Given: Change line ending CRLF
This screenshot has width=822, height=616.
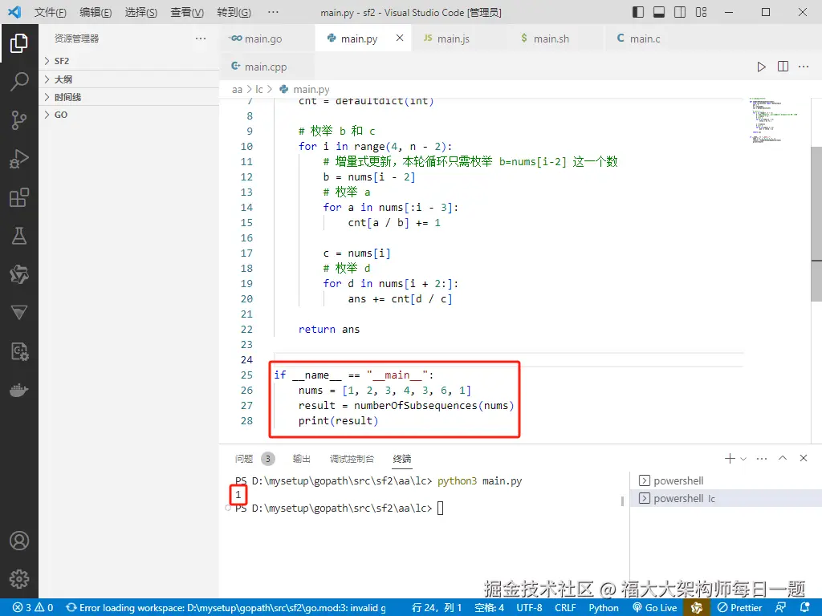Looking at the screenshot, I should click(566, 608).
